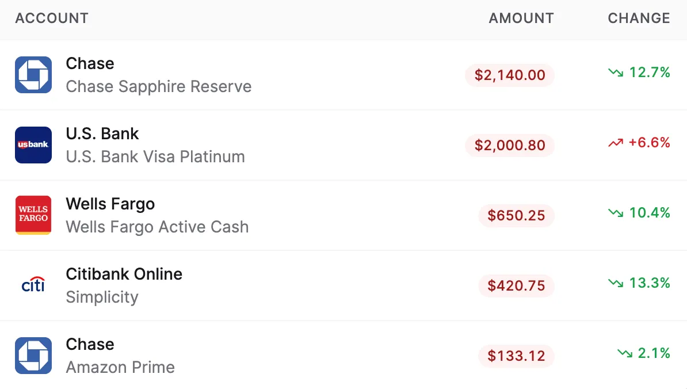Image resolution: width=687 pixels, height=389 pixels.
Task: Click the $650.25 amount badge
Action: (x=516, y=215)
